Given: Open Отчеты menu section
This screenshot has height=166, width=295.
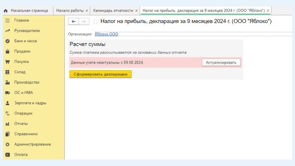Looking at the screenshot, I should coord(21,124).
